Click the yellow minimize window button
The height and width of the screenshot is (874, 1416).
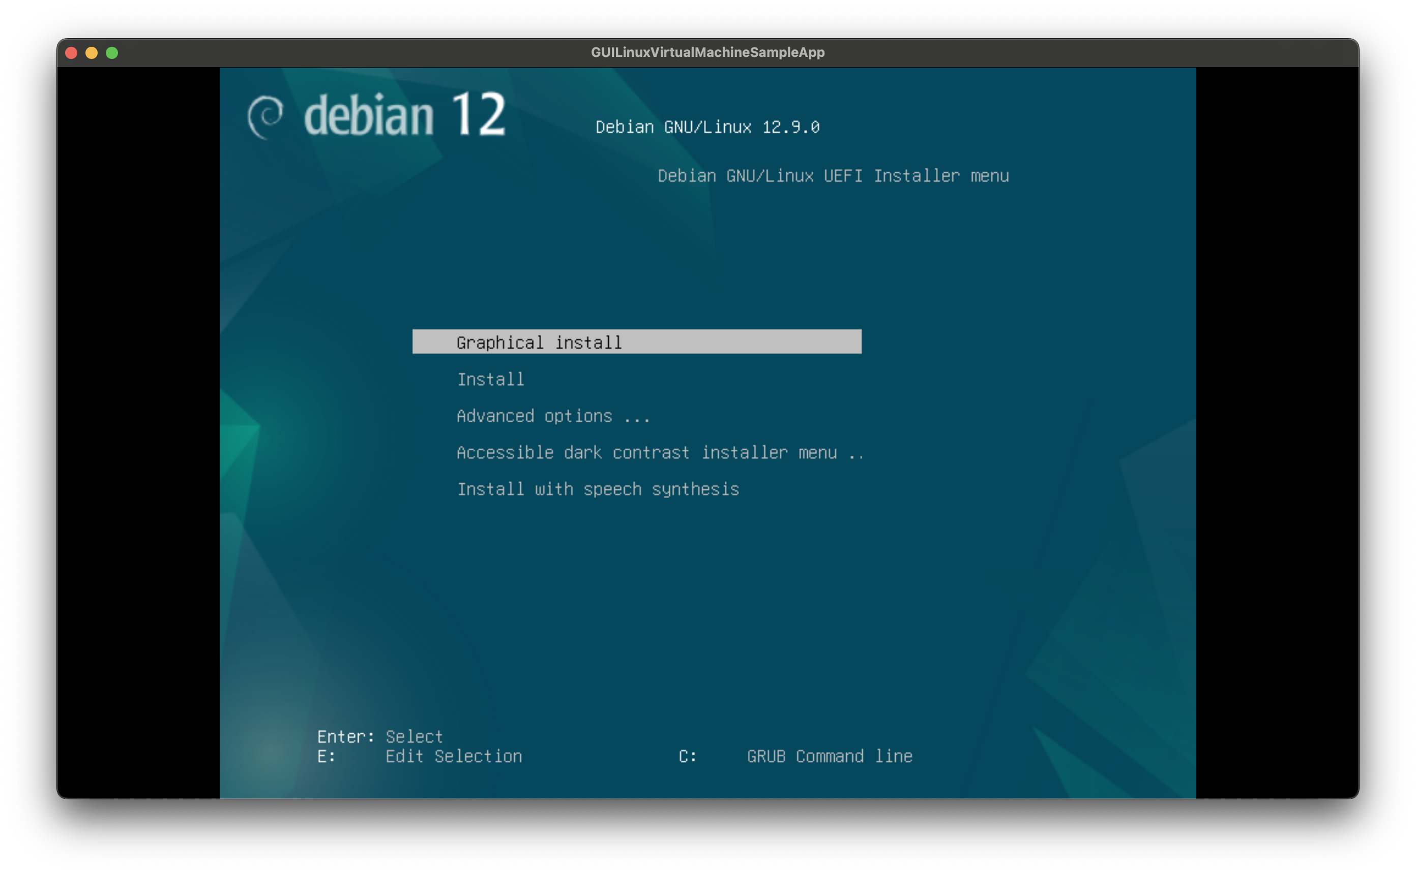(x=92, y=53)
